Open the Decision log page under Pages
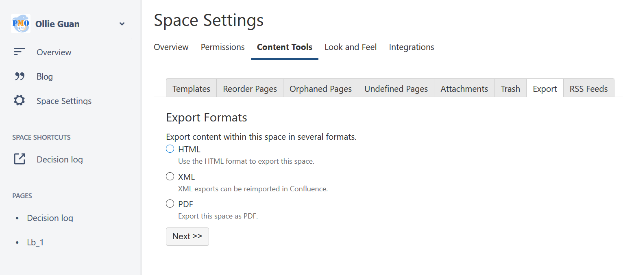This screenshot has width=623, height=275. point(50,218)
